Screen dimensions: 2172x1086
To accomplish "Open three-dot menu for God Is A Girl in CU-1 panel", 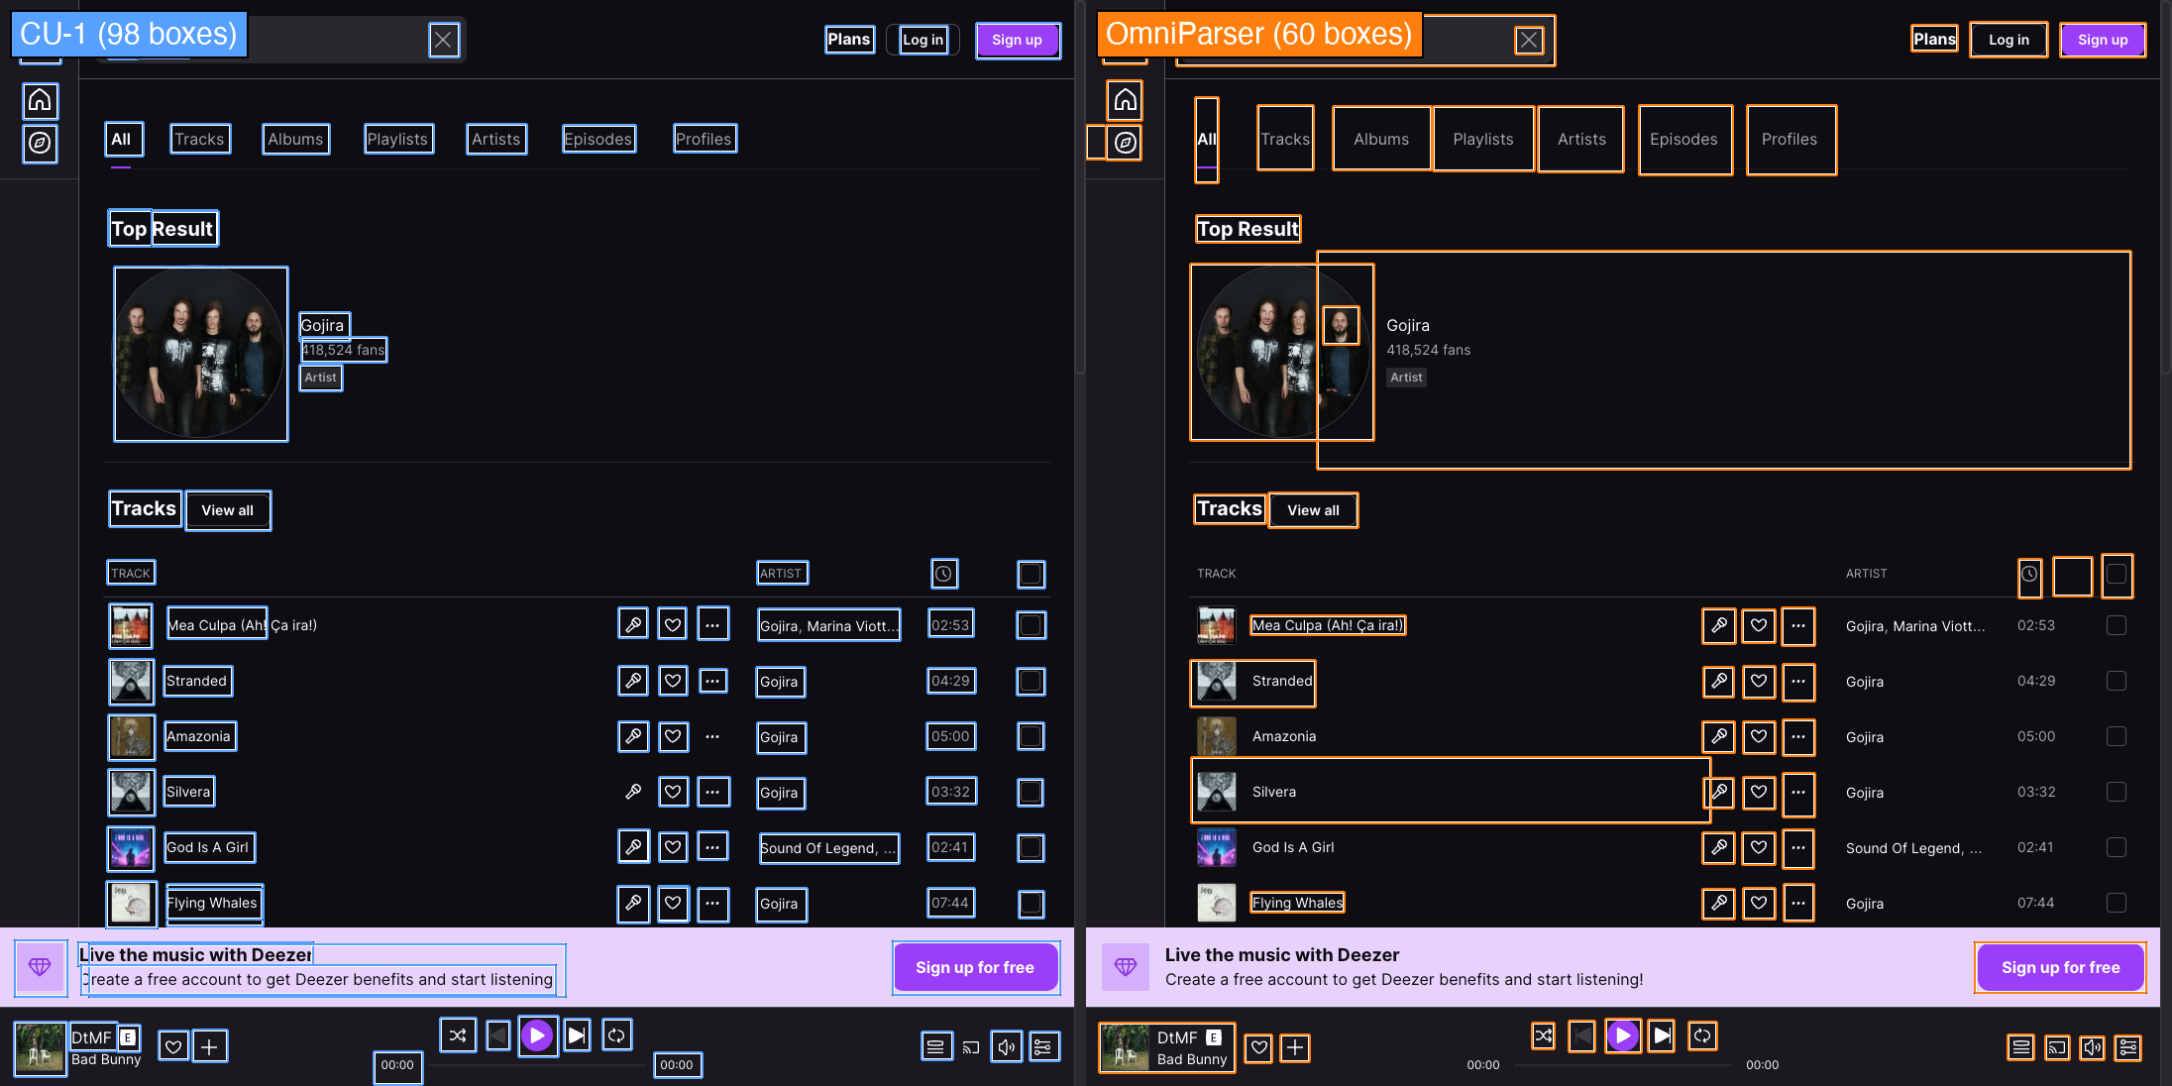I will point(712,847).
